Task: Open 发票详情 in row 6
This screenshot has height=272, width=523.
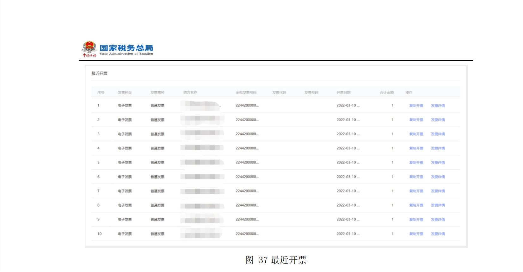Action: 438,177
